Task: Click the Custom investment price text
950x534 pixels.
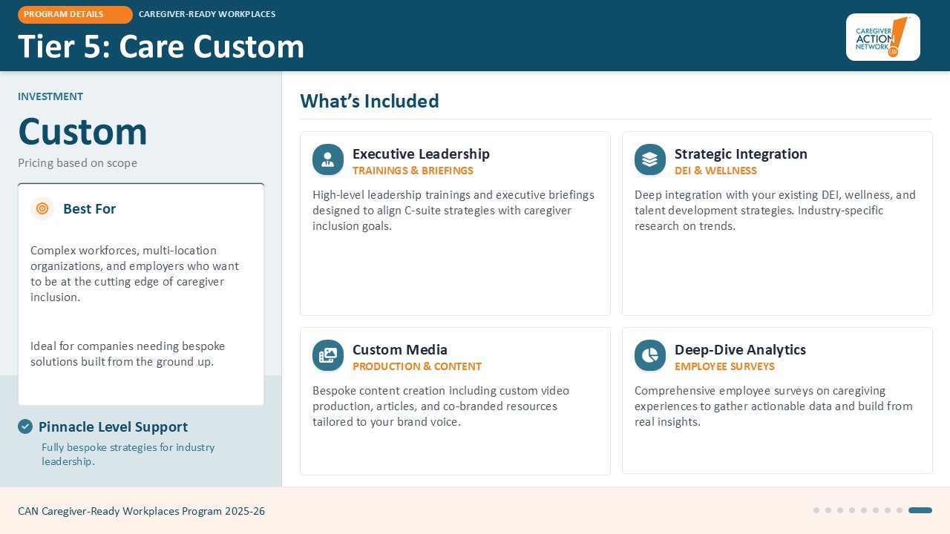Action: [x=82, y=131]
